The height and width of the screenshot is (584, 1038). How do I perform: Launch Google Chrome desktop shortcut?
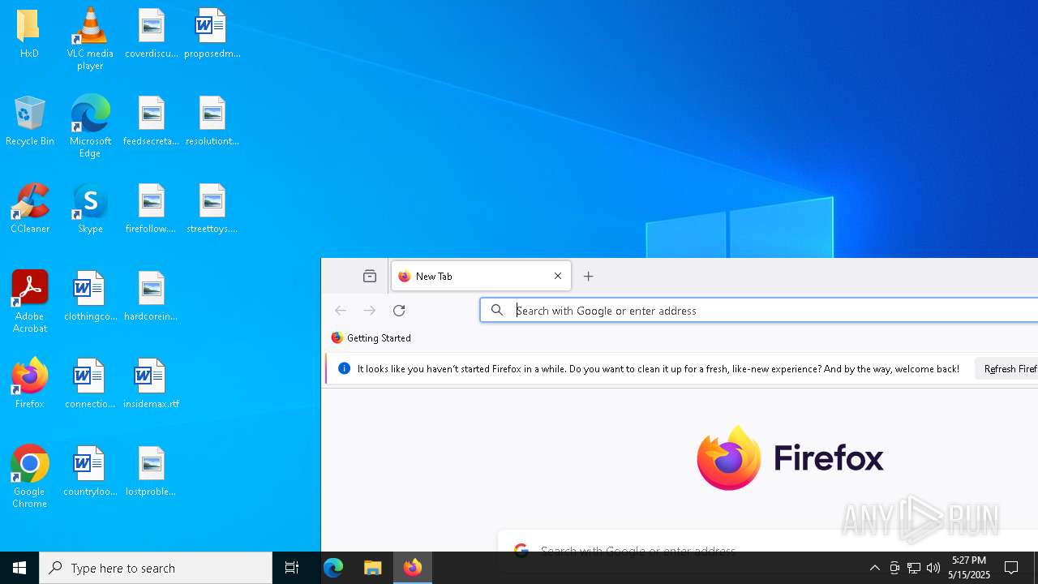(x=29, y=477)
